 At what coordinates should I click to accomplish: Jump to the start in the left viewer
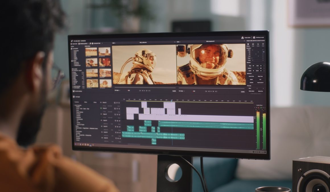point(140,91)
